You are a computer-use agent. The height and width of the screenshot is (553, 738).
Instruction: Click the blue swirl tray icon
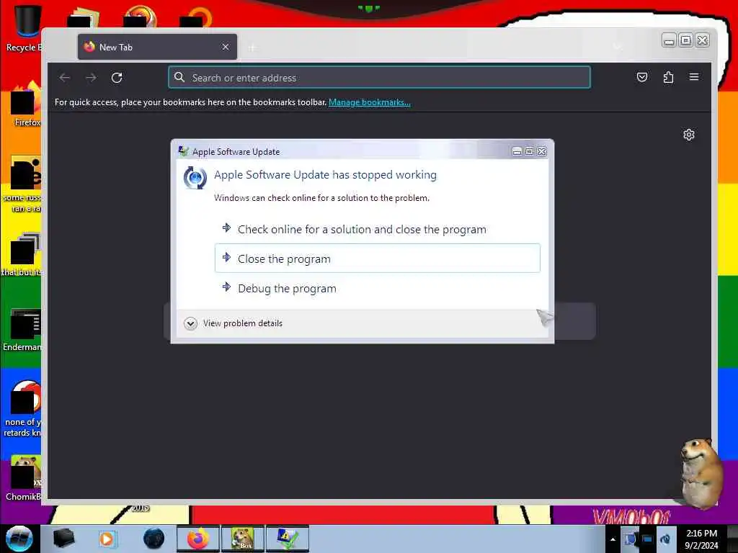click(665, 539)
